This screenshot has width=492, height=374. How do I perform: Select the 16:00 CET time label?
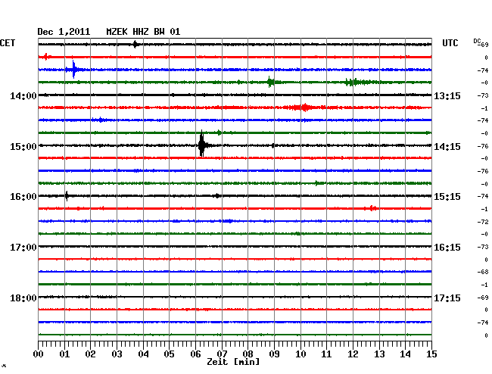click(23, 196)
